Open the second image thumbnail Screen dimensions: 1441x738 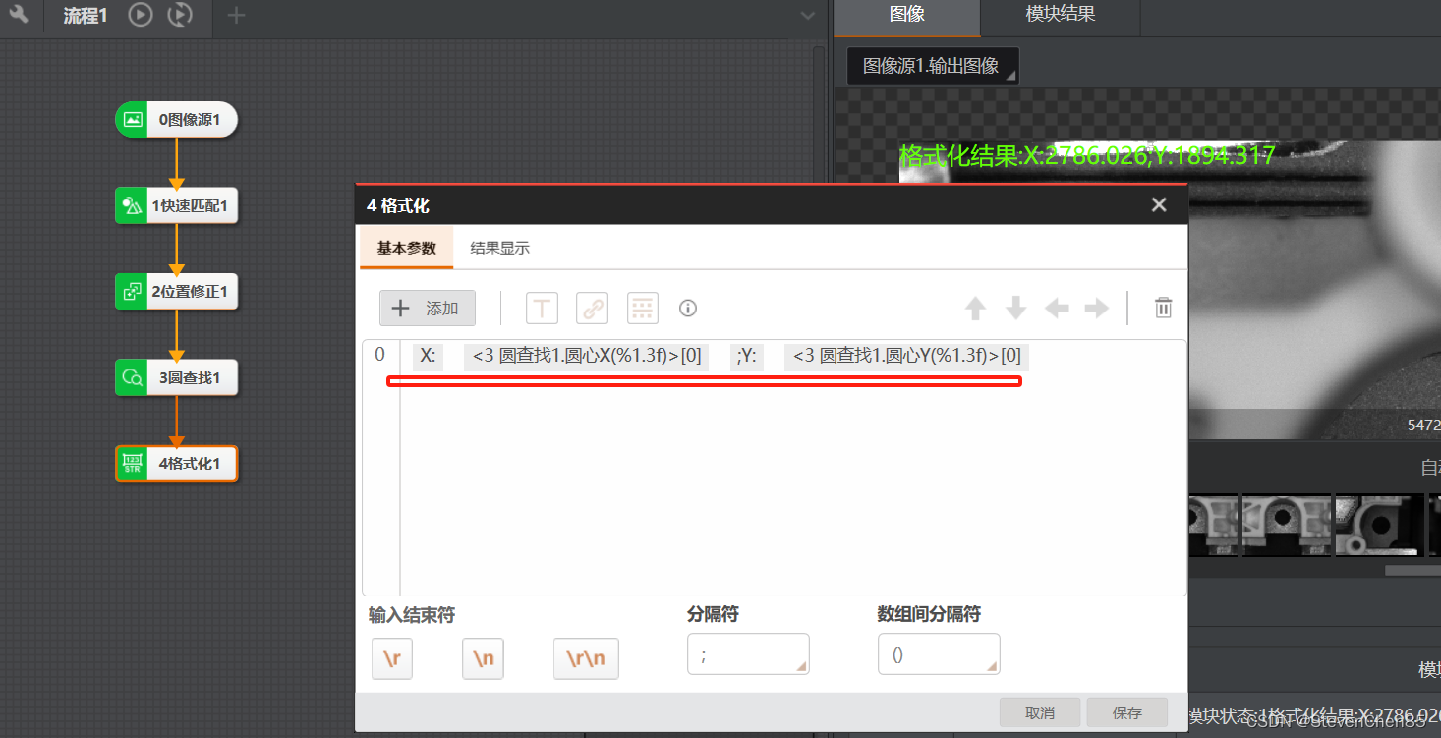[1285, 525]
